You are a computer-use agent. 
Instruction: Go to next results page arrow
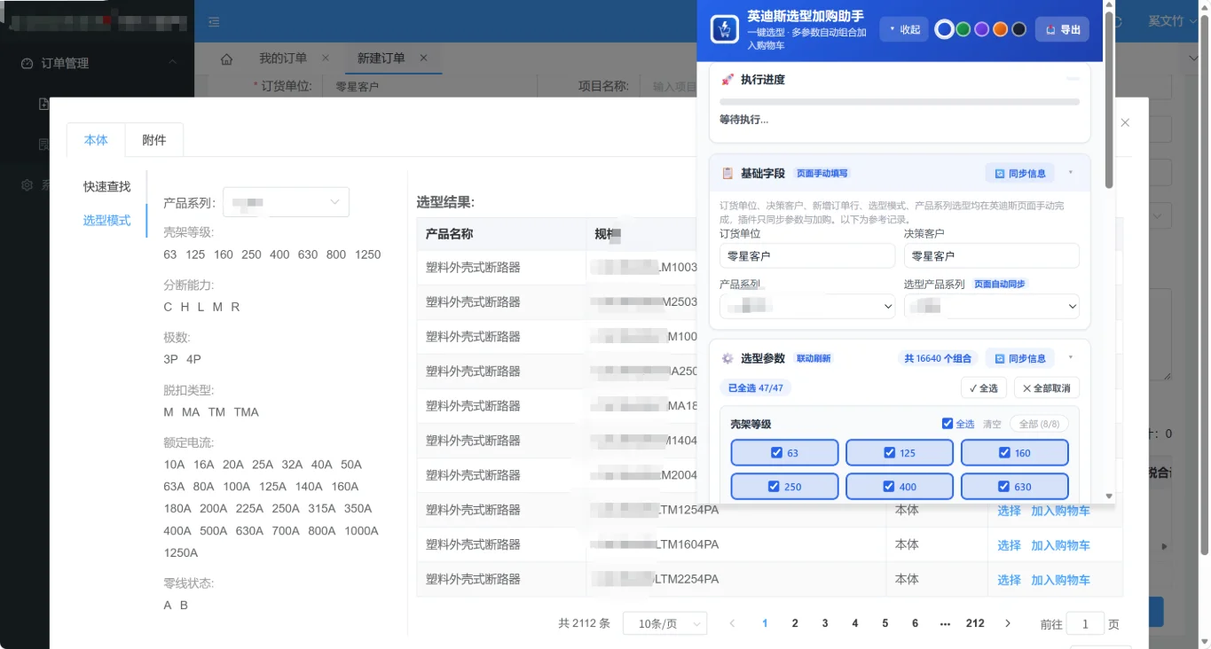tap(1008, 623)
